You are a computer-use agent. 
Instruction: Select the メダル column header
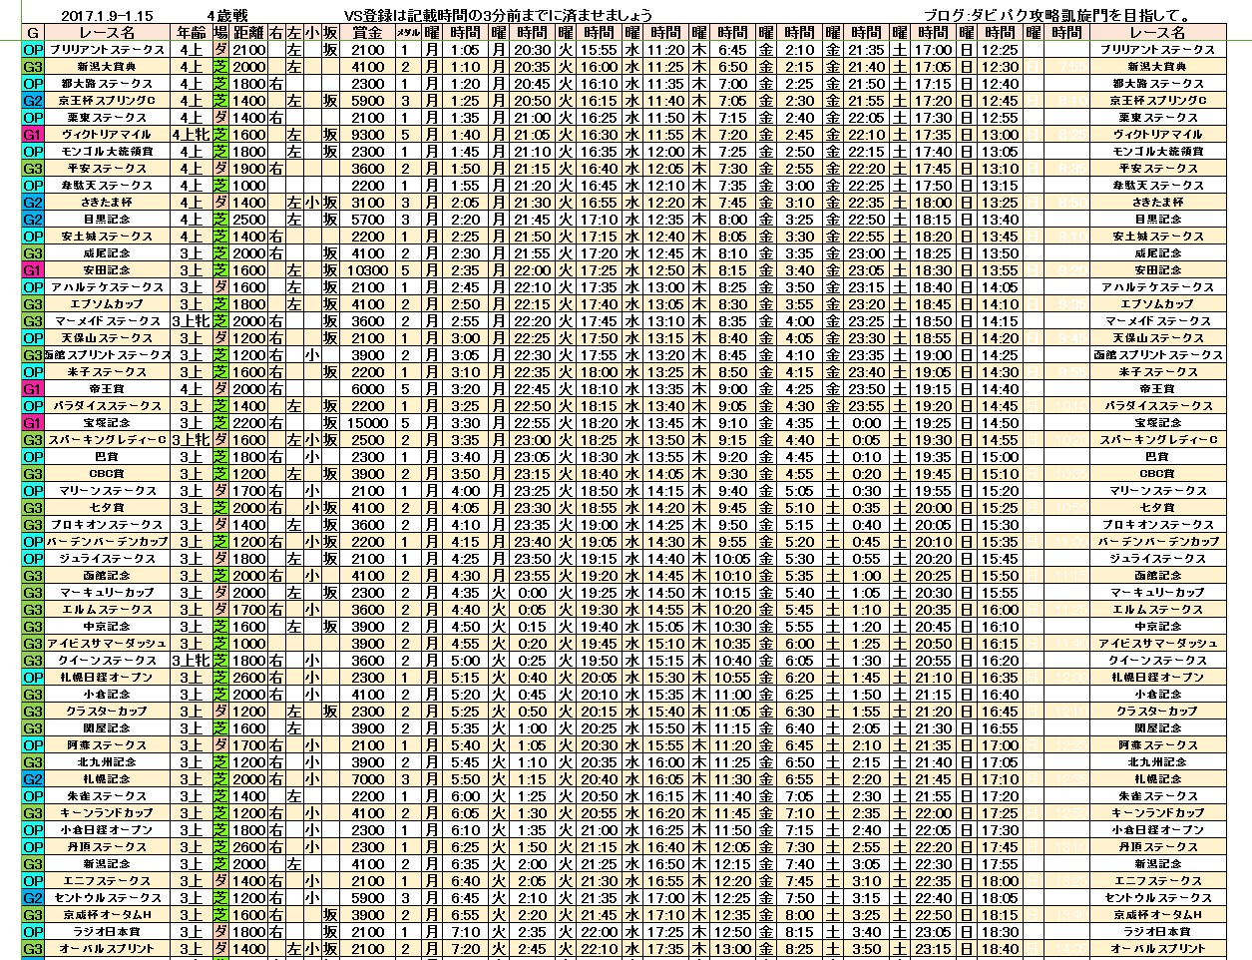pos(407,32)
